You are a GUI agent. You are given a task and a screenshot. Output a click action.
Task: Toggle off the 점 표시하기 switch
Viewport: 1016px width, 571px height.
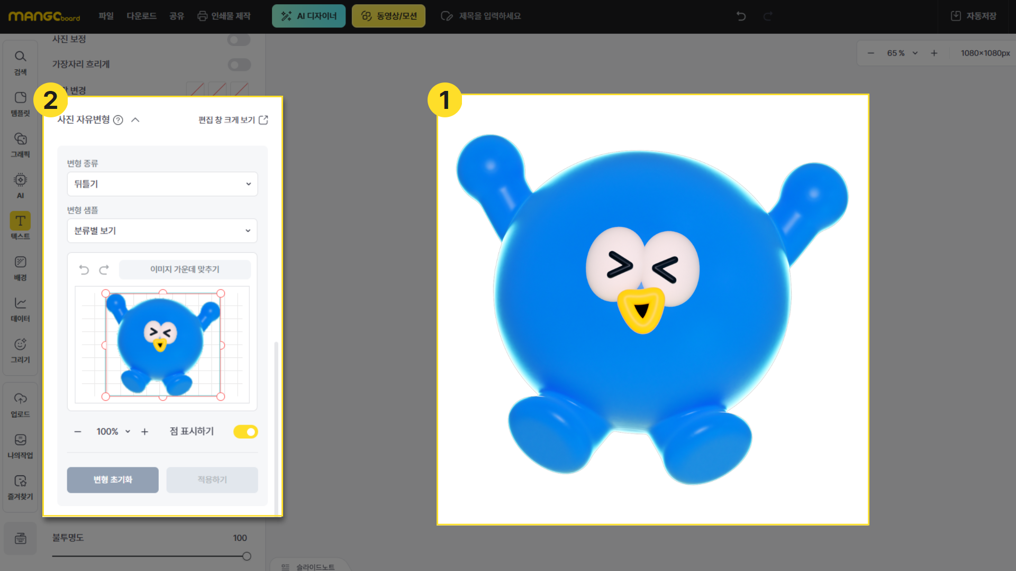point(246,432)
